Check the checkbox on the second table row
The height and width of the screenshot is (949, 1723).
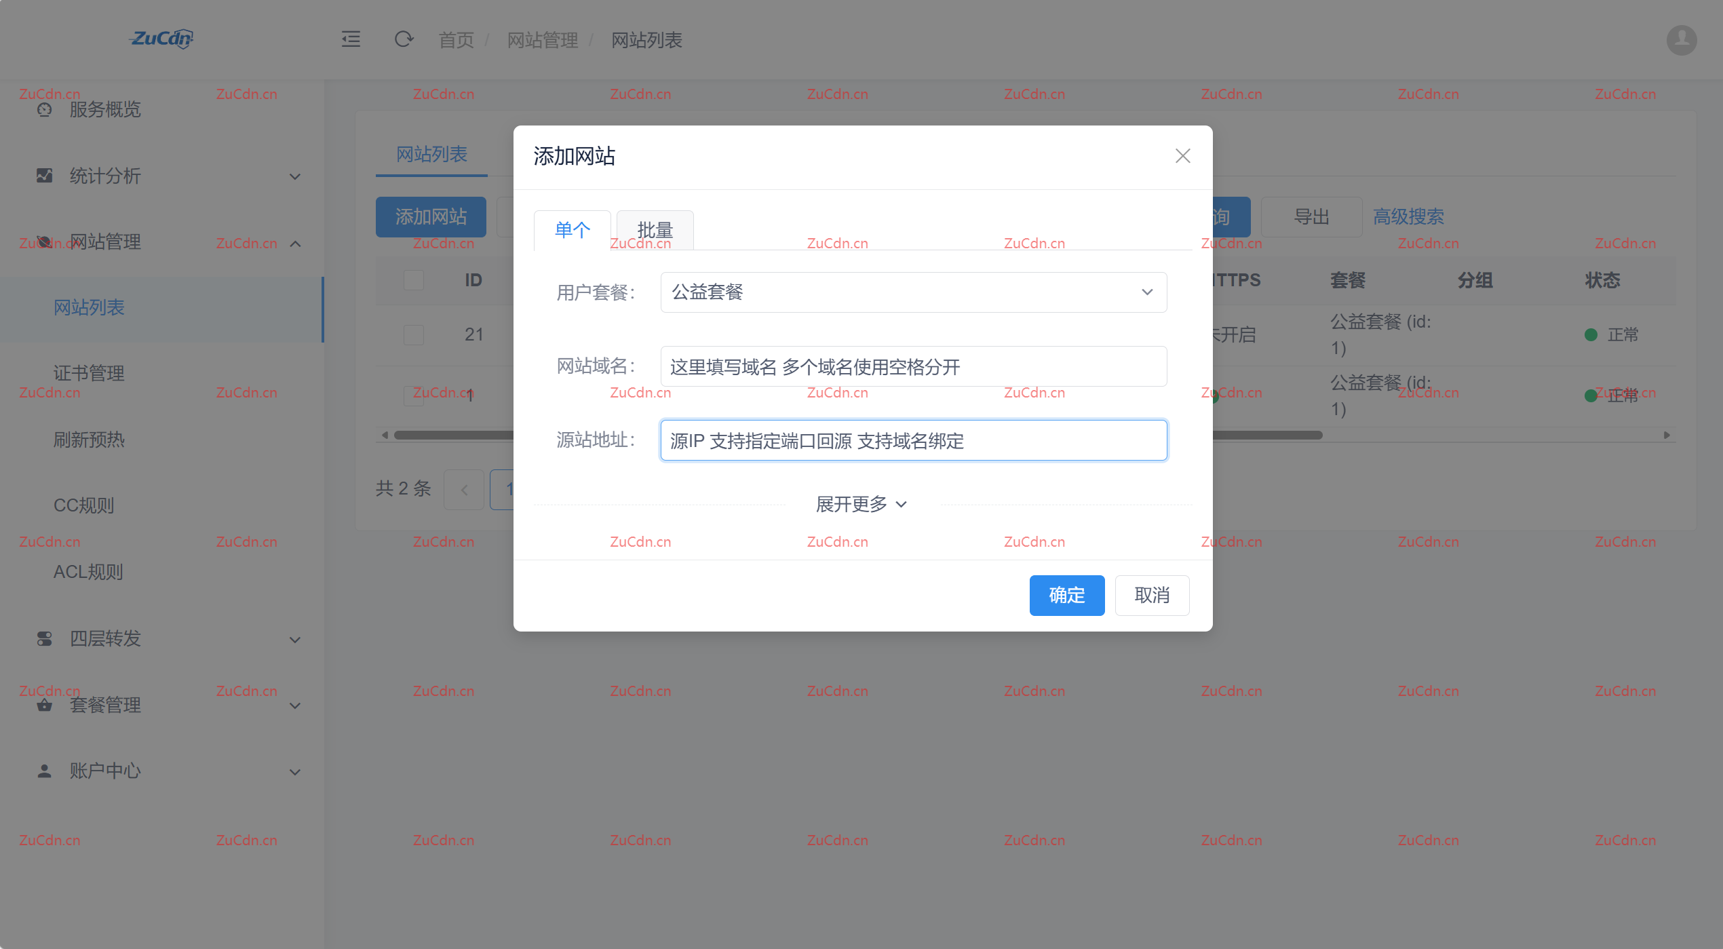pos(413,395)
